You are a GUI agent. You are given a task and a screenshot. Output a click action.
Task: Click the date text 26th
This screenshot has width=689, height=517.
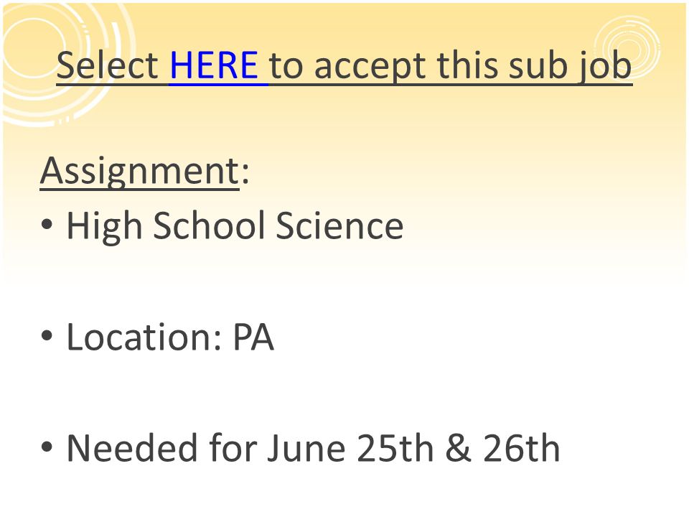pos(522,448)
